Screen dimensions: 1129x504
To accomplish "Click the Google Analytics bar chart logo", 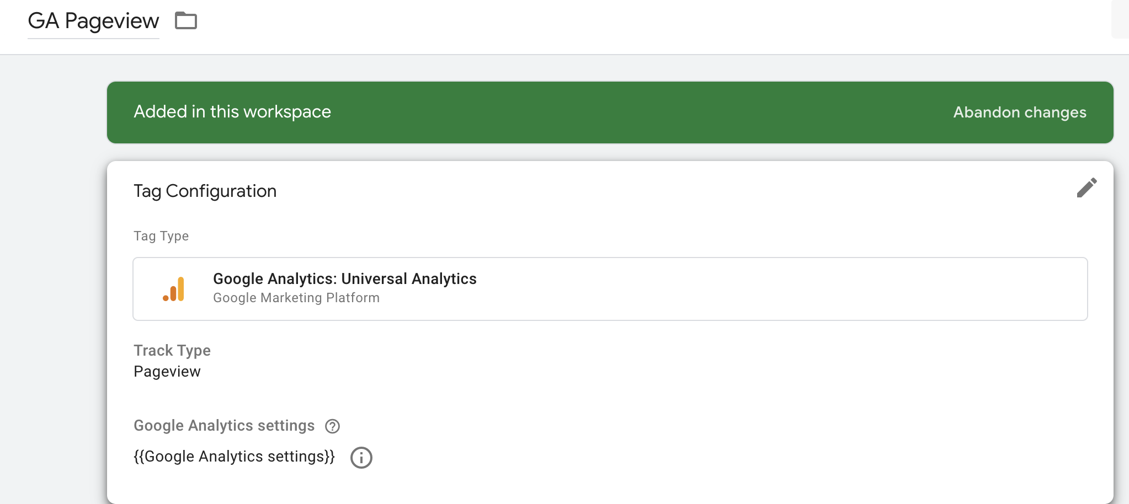I will coord(174,289).
